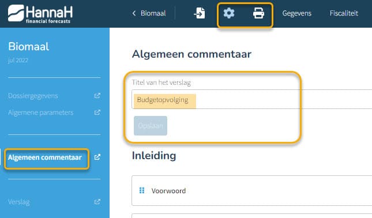Select Algemene parameters in the sidebar
The image size is (372, 218).
click(41, 112)
